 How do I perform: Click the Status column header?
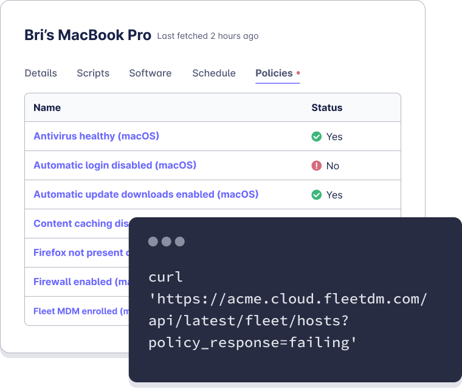[x=327, y=108]
